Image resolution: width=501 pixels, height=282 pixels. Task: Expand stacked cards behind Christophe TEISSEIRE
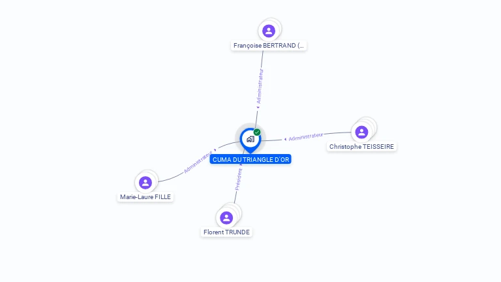point(372,124)
